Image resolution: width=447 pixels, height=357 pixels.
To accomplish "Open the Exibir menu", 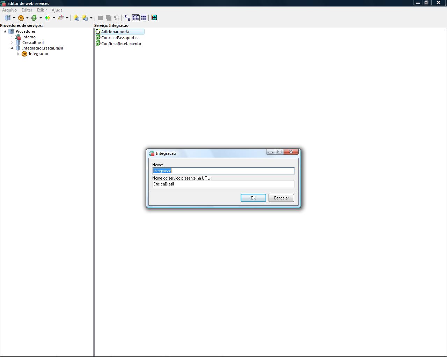I will point(42,10).
